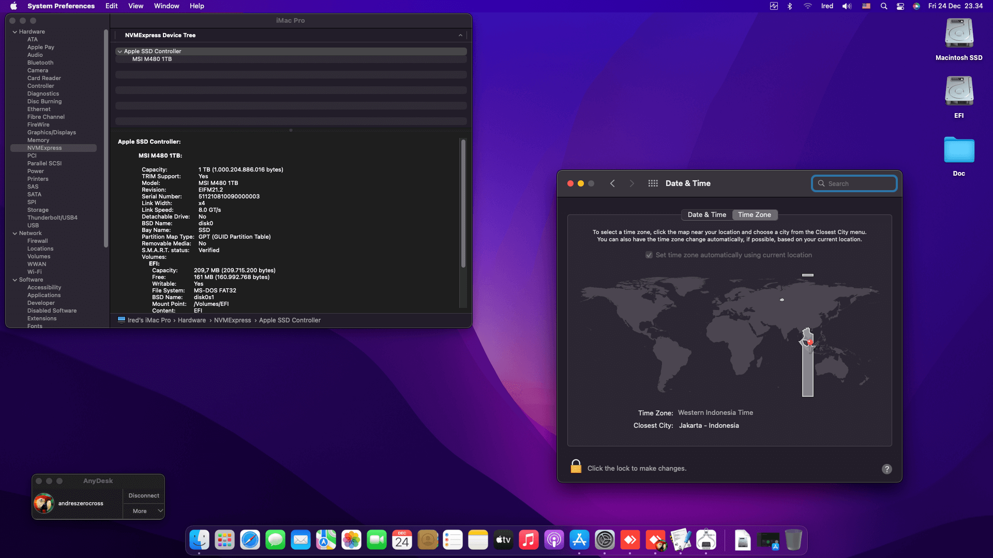Click the Search field in Date & Time
993x558 pixels.
(x=854, y=183)
